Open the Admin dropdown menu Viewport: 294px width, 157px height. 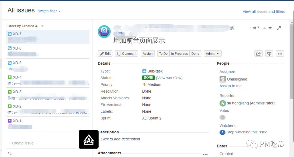(213, 54)
